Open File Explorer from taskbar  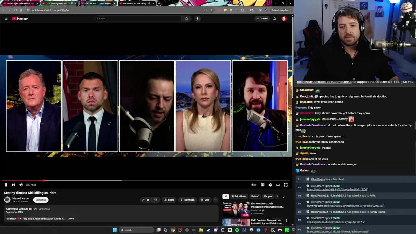[x=201, y=230]
